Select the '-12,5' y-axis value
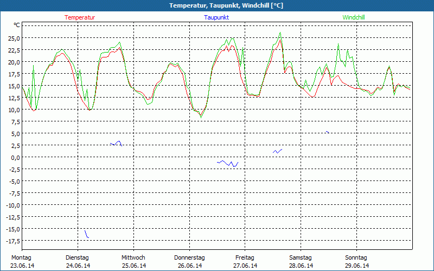Image resolution: width=434 pixels, height=271 pixels. [13, 217]
